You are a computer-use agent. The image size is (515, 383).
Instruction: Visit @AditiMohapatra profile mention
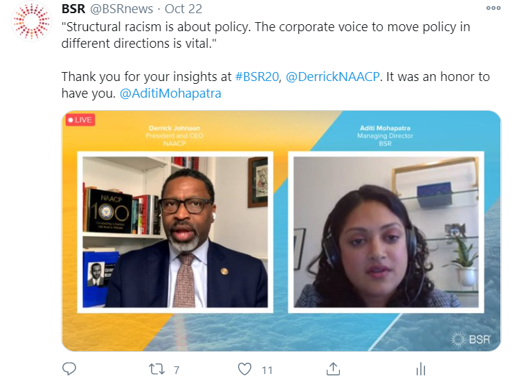coord(170,93)
